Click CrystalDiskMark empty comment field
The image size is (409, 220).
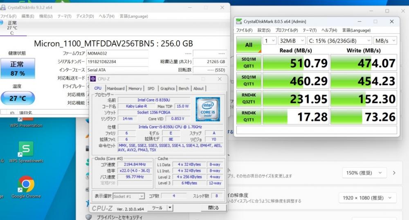pos(317,130)
